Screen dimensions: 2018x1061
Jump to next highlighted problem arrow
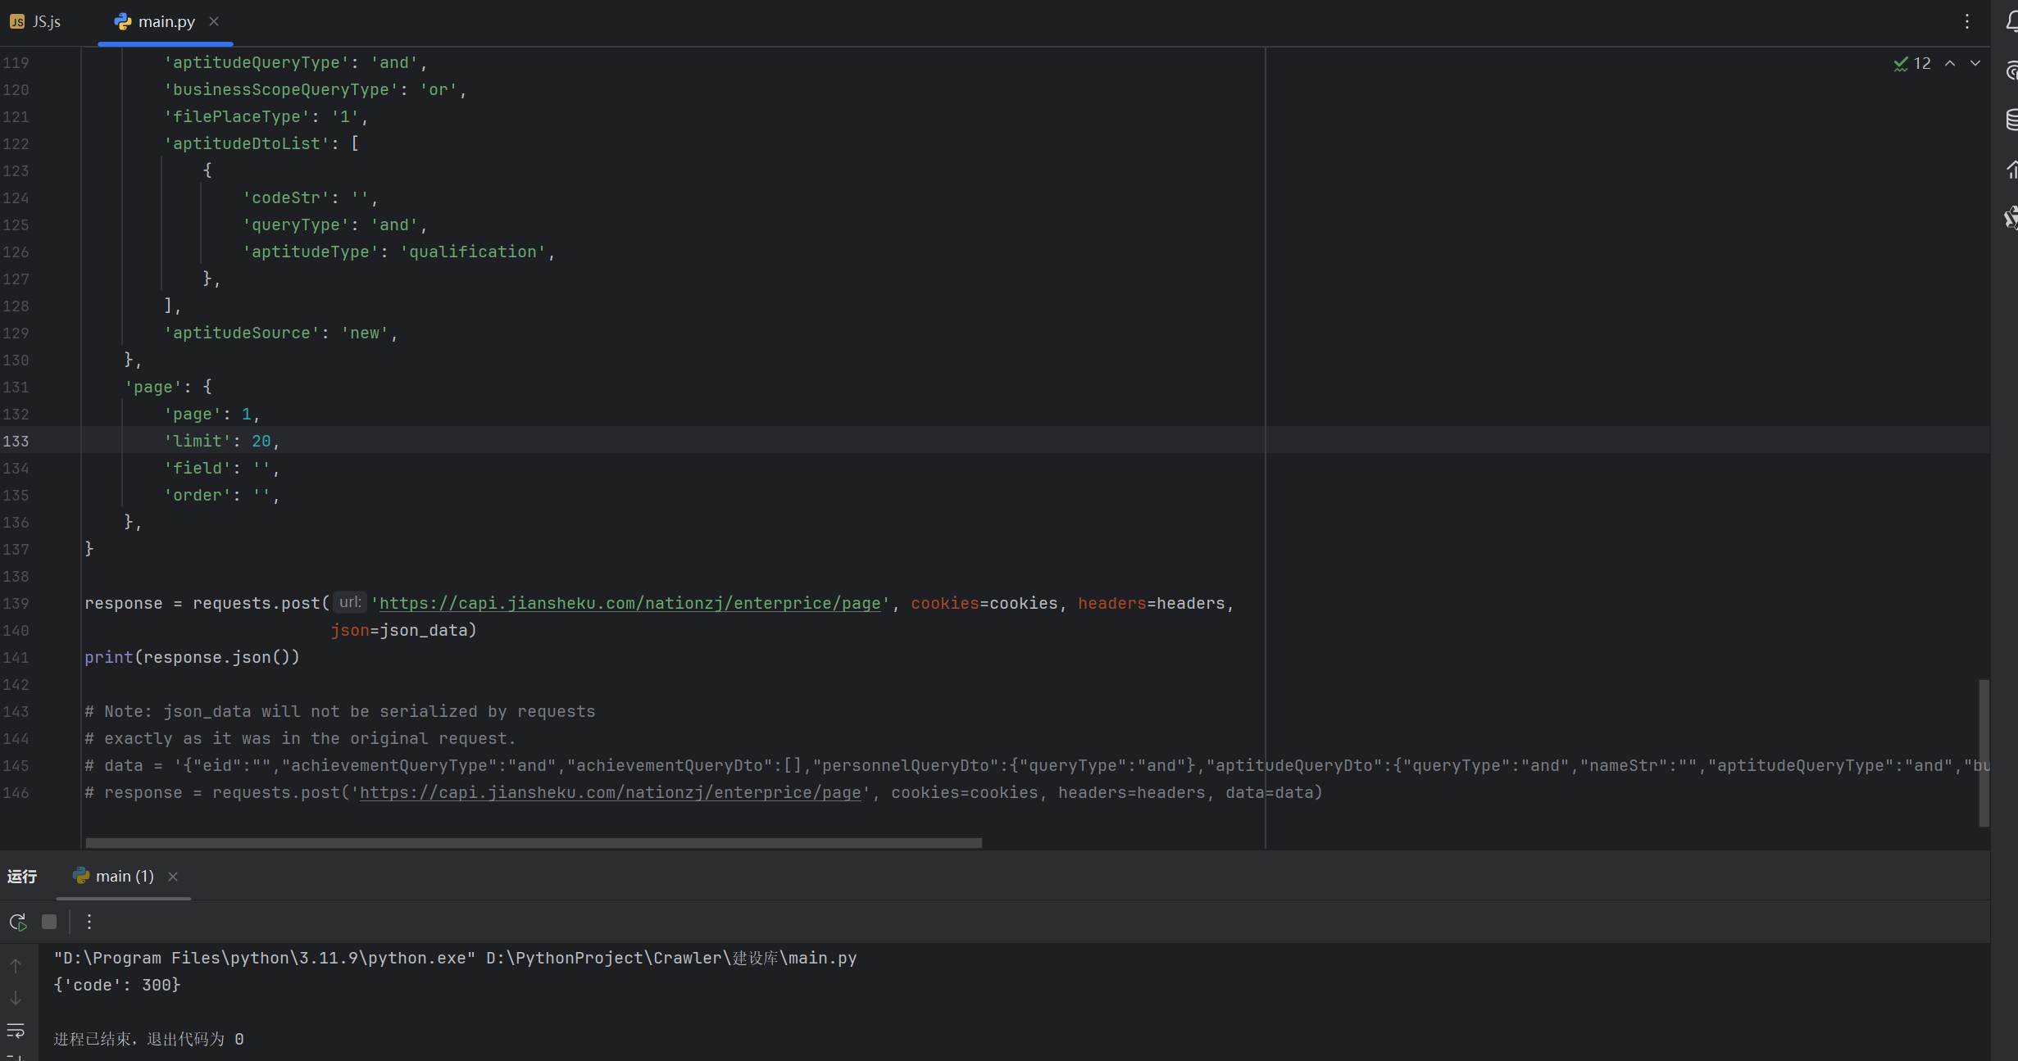pos(1975,64)
